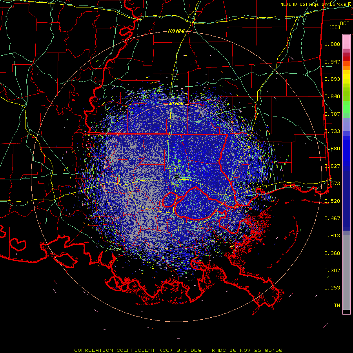Viewport: 353px width, 353px height.
Task: Click the TH threshold label on scale
Action: [337, 306]
